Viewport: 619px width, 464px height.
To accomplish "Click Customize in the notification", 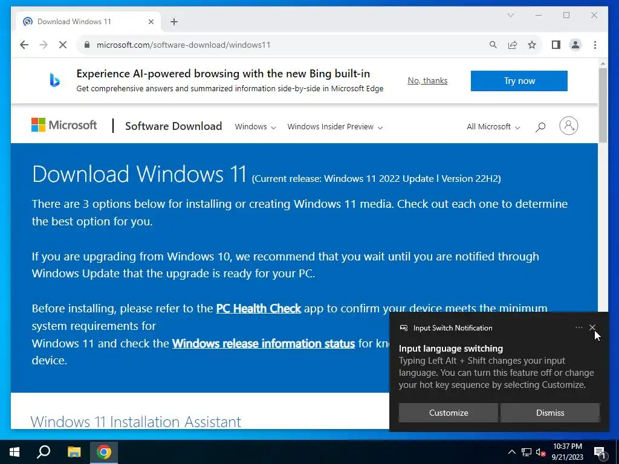I will click(x=449, y=413).
